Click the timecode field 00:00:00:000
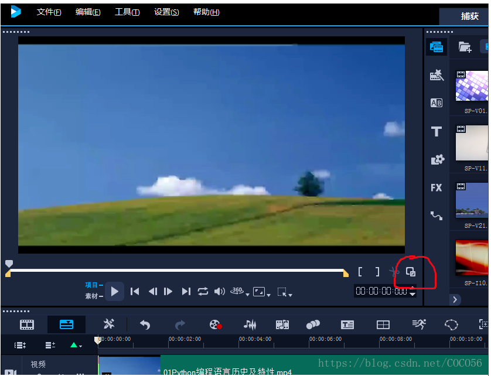The height and width of the screenshot is (376, 491). click(381, 291)
